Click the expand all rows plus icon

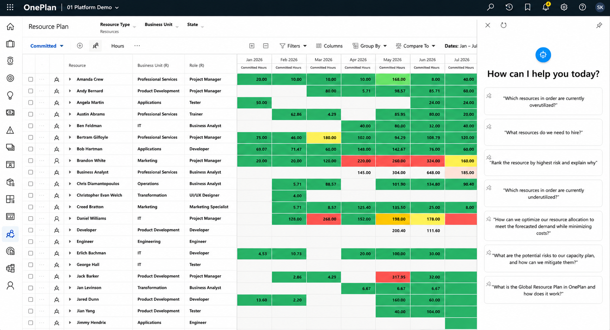(252, 46)
